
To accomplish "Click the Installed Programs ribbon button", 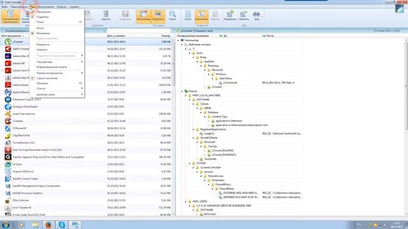I will [10, 17].
